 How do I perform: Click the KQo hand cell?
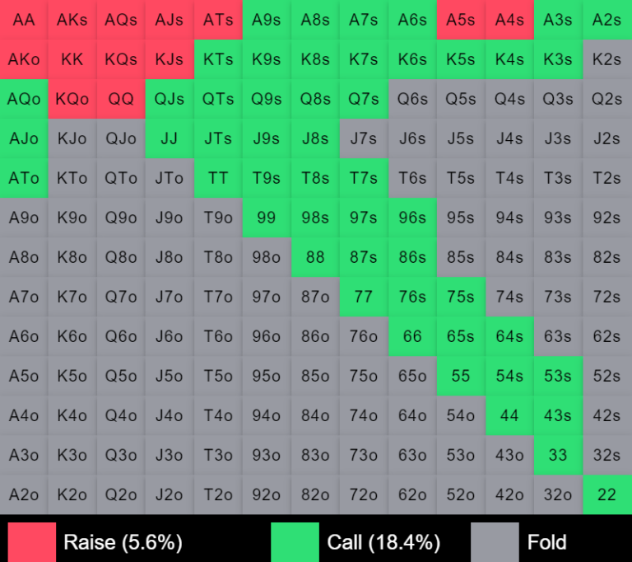[x=72, y=99]
